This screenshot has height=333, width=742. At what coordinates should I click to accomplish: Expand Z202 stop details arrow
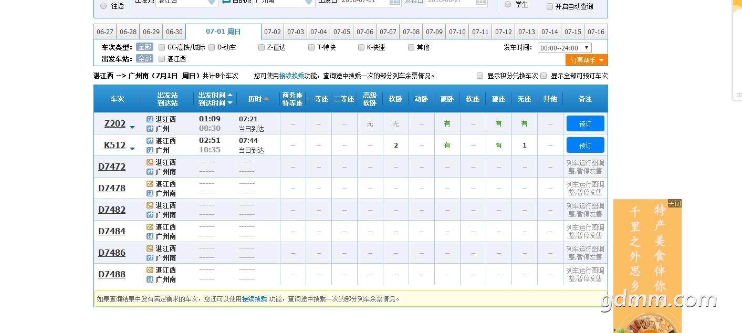coord(132,127)
